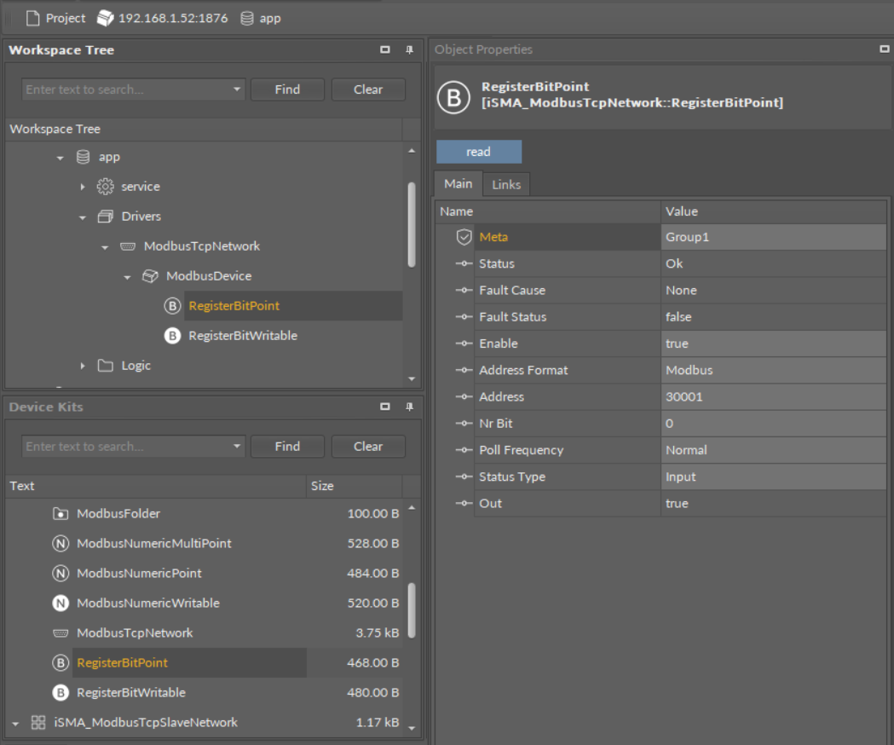
Task: Click the service gear icon
Action: (x=106, y=187)
